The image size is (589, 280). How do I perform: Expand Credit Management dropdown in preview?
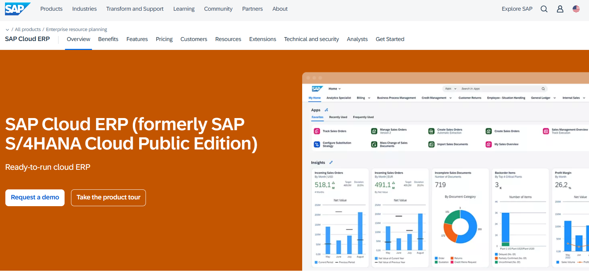(437, 98)
